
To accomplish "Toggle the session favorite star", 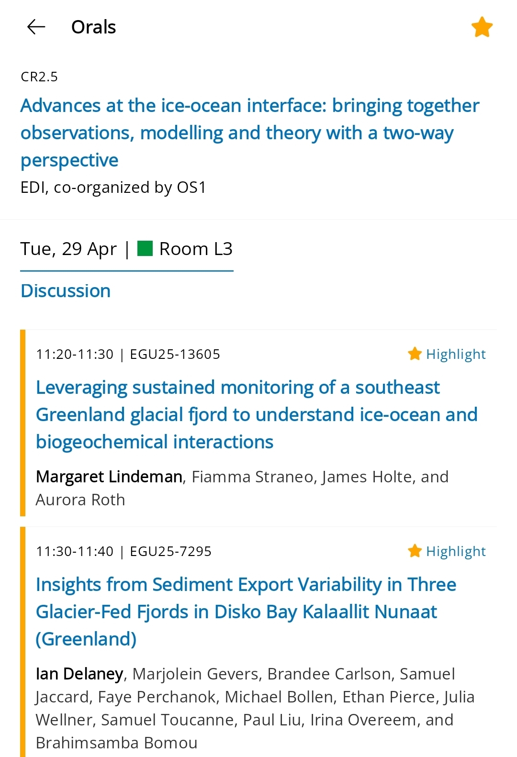I will (482, 27).
